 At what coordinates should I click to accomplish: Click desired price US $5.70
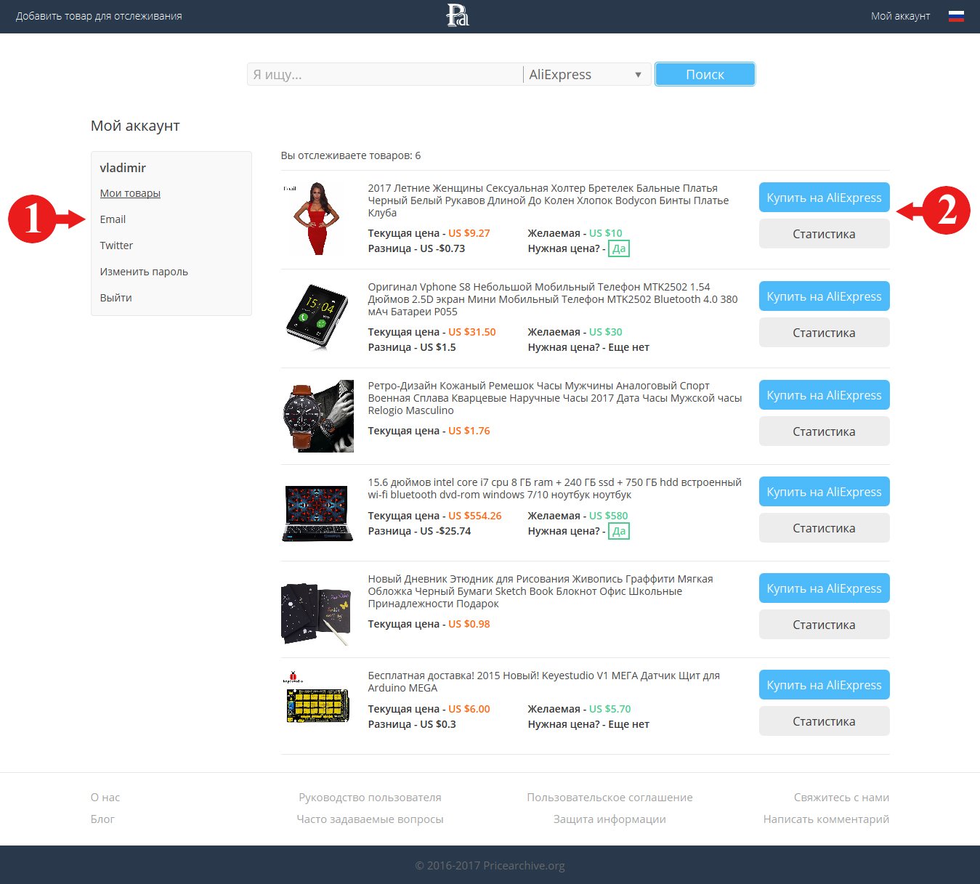[x=610, y=709]
